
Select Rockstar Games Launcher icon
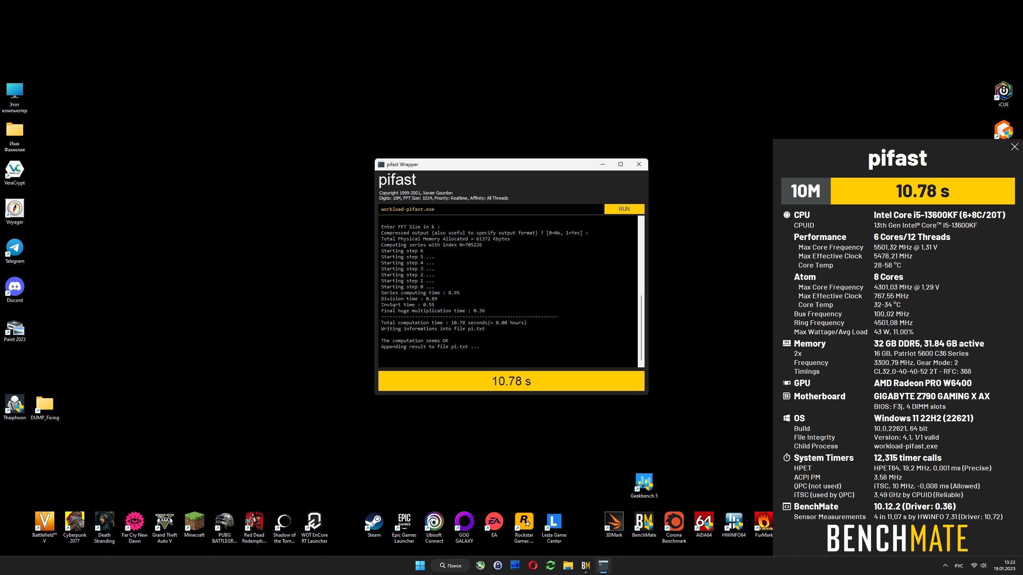click(x=524, y=528)
